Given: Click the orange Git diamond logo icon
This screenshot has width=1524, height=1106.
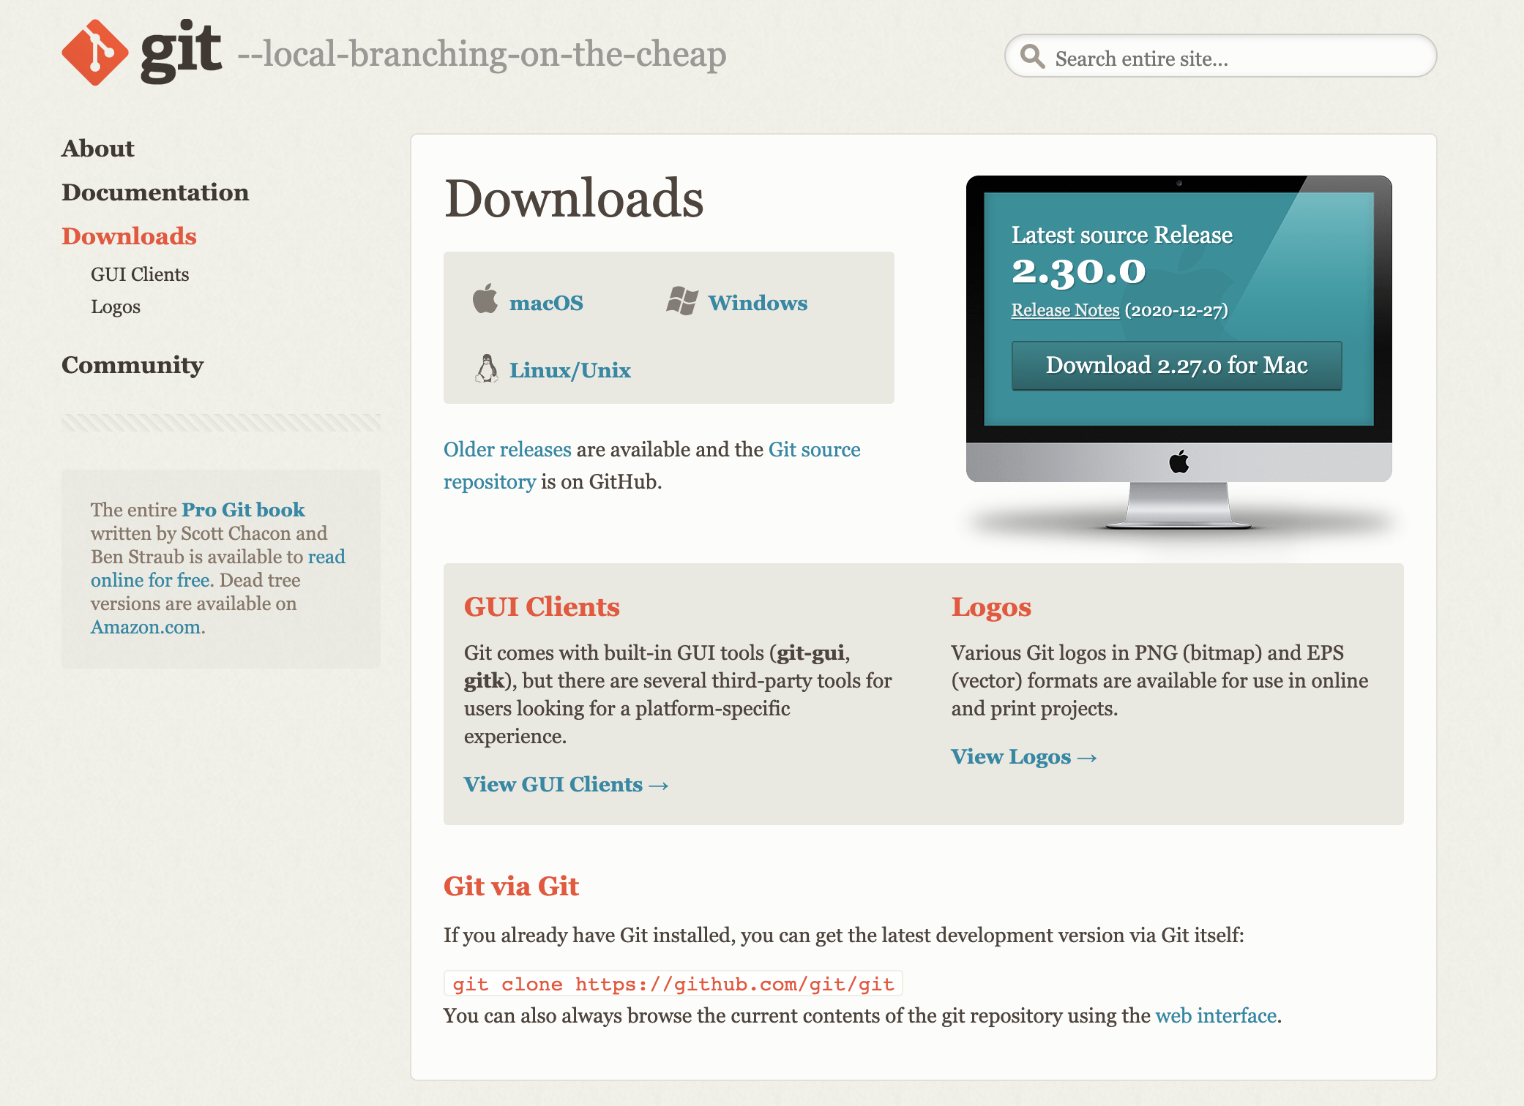Looking at the screenshot, I should tap(95, 53).
